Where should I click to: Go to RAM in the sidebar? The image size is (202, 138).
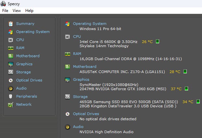[x=20, y=48]
